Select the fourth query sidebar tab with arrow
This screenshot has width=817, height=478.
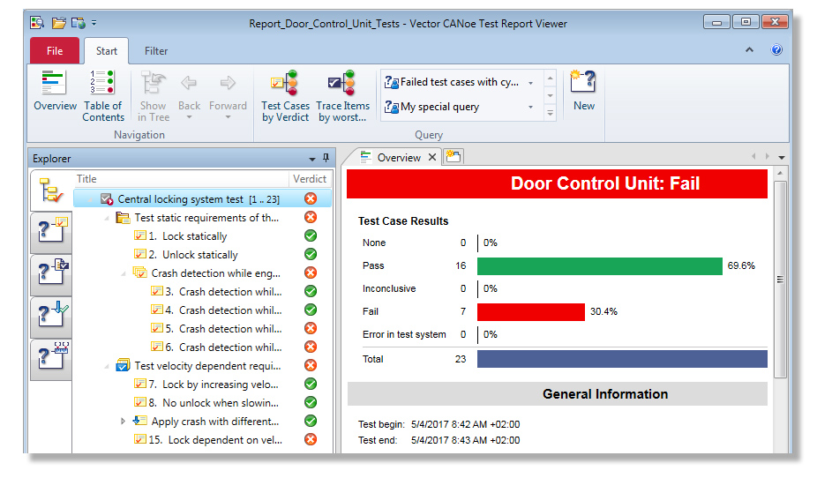tap(51, 317)
